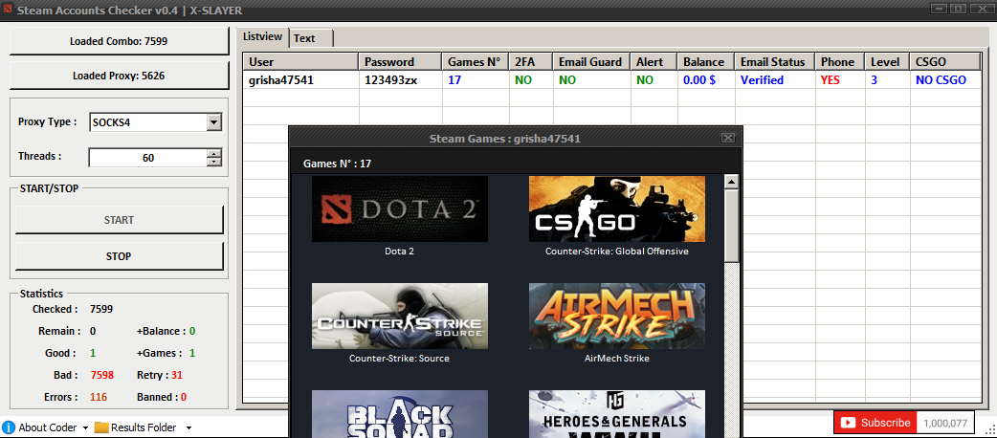Click the Email Guard column header

pyautogui.click(x=591, y=61)
